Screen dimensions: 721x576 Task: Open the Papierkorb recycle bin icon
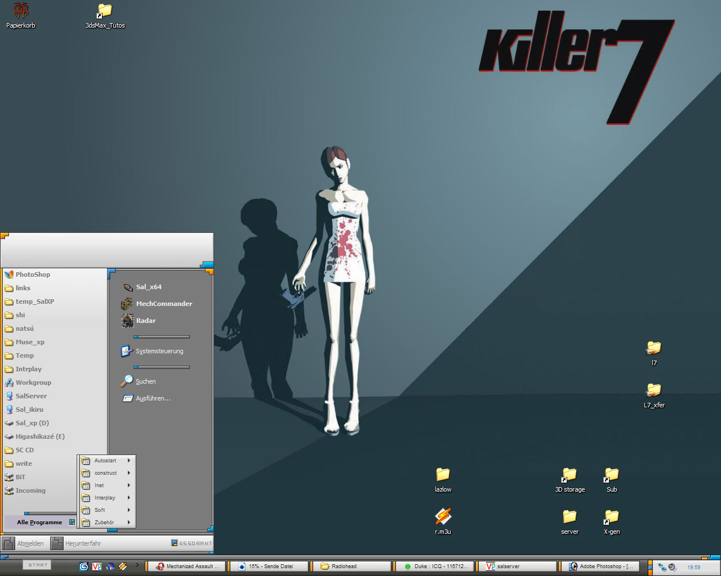[21, 15]
